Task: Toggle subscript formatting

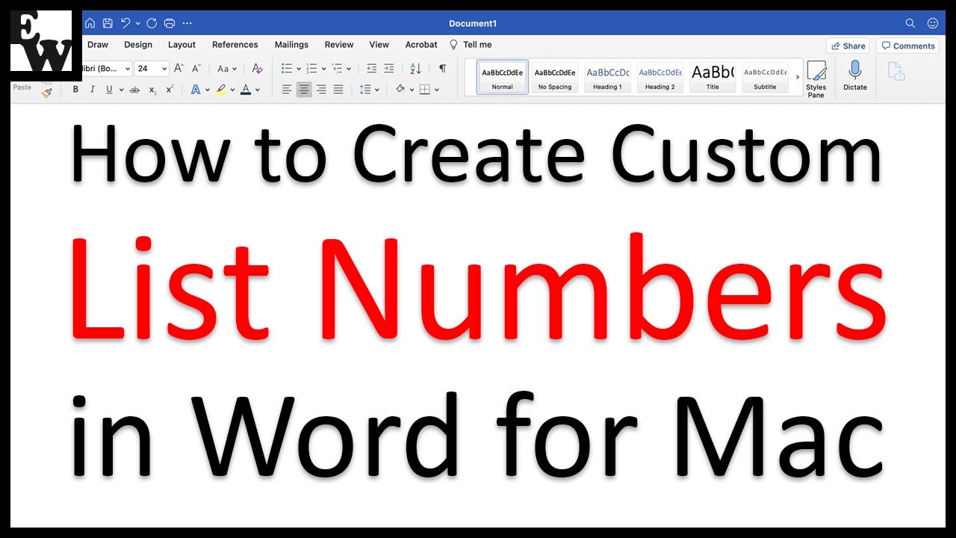Action: [152, 90]
